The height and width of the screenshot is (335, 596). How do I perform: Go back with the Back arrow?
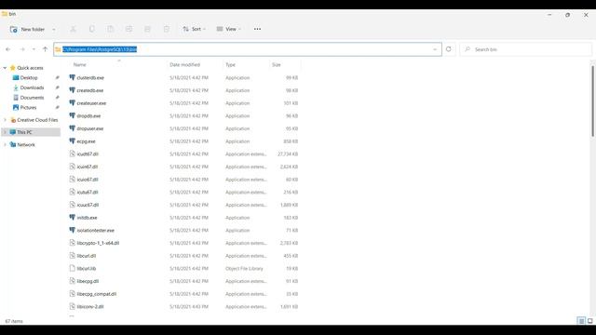pyautogui.click(x=8, y=49)
